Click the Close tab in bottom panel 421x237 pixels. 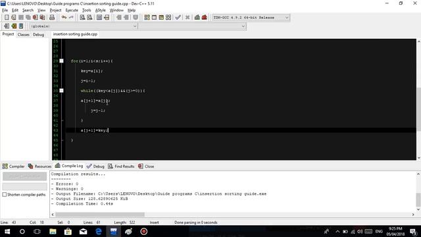(146, 167)
